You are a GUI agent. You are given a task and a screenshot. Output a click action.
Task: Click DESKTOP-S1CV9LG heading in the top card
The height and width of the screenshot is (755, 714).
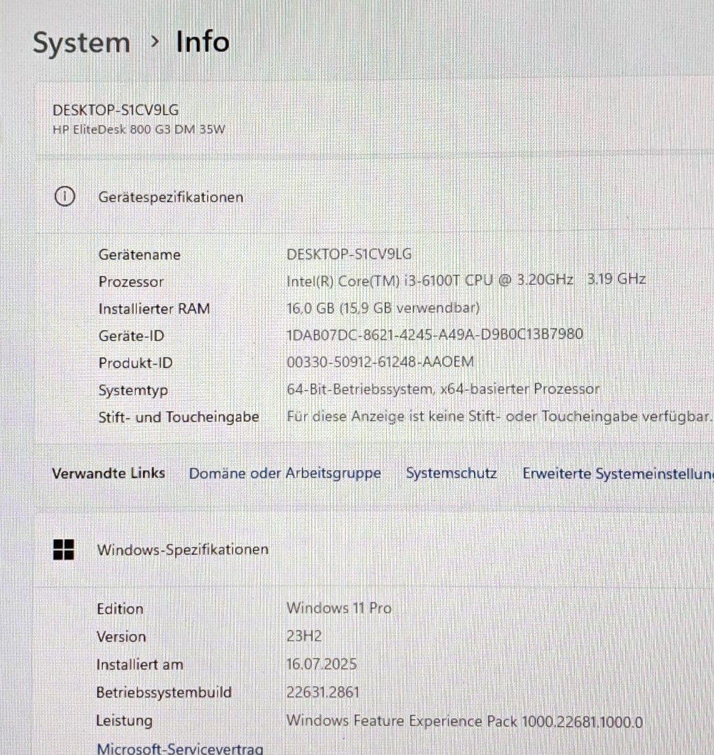tap(116, 110)
